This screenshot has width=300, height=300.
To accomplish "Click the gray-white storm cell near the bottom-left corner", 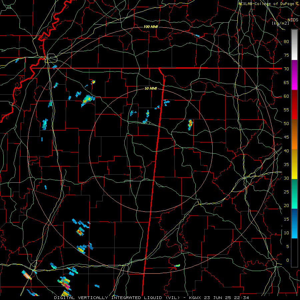I will [27, 275].
